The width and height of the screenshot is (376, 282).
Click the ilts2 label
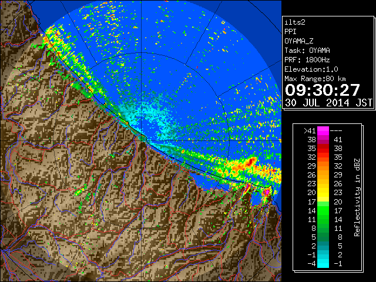pyautogui.click(x=295, y=22)
